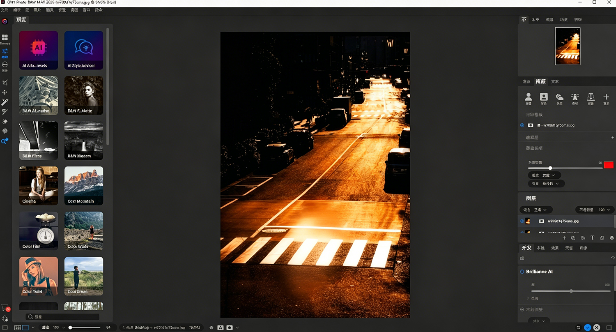Click the ON1 logo icon at sidebar top
Image resolution: width=616 pixels, height=332 pixels.
(x=5, y=21)
